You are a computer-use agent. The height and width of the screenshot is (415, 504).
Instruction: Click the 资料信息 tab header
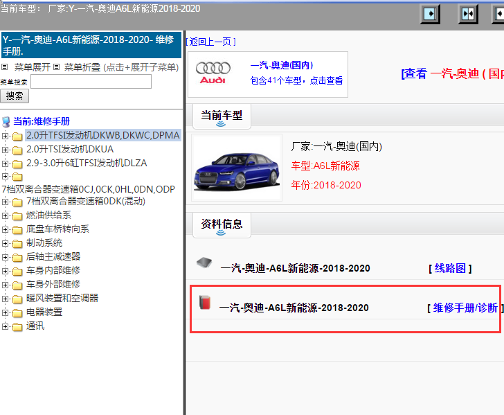click(x=222, y=225)
